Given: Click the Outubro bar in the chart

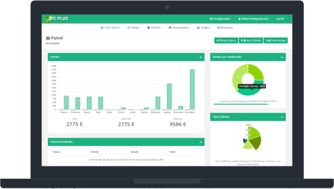Looking at the screenshot, I should coord(170,97).
